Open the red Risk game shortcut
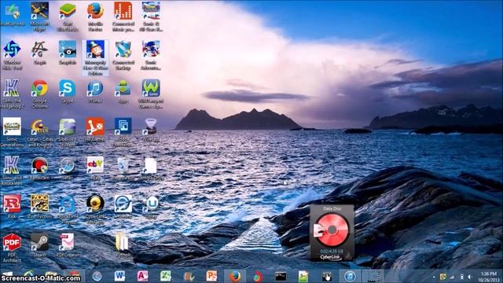 pos(12,207)
